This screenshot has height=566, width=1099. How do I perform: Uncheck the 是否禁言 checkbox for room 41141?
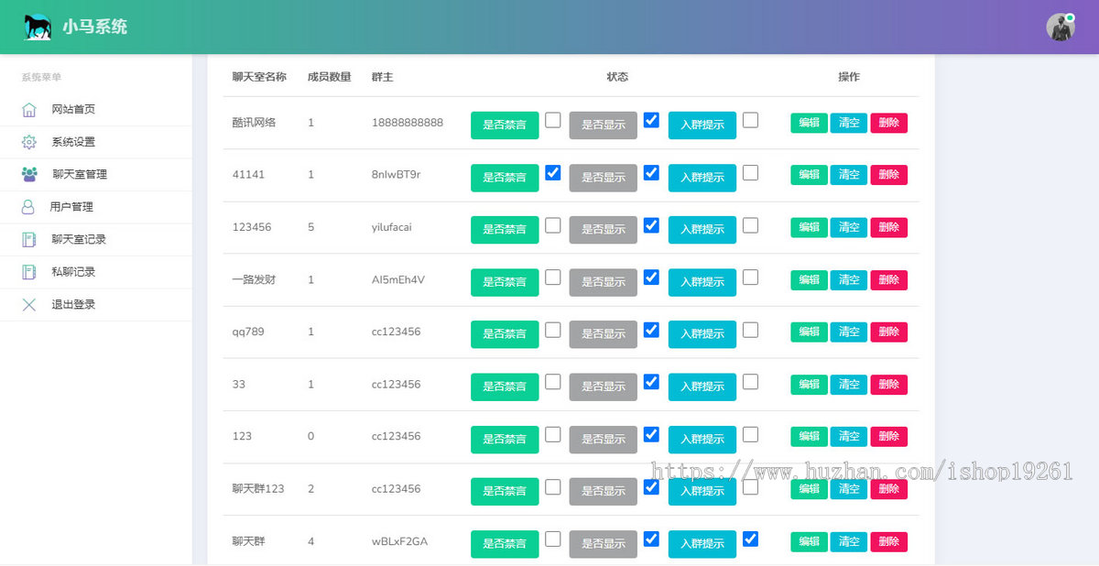553,172
